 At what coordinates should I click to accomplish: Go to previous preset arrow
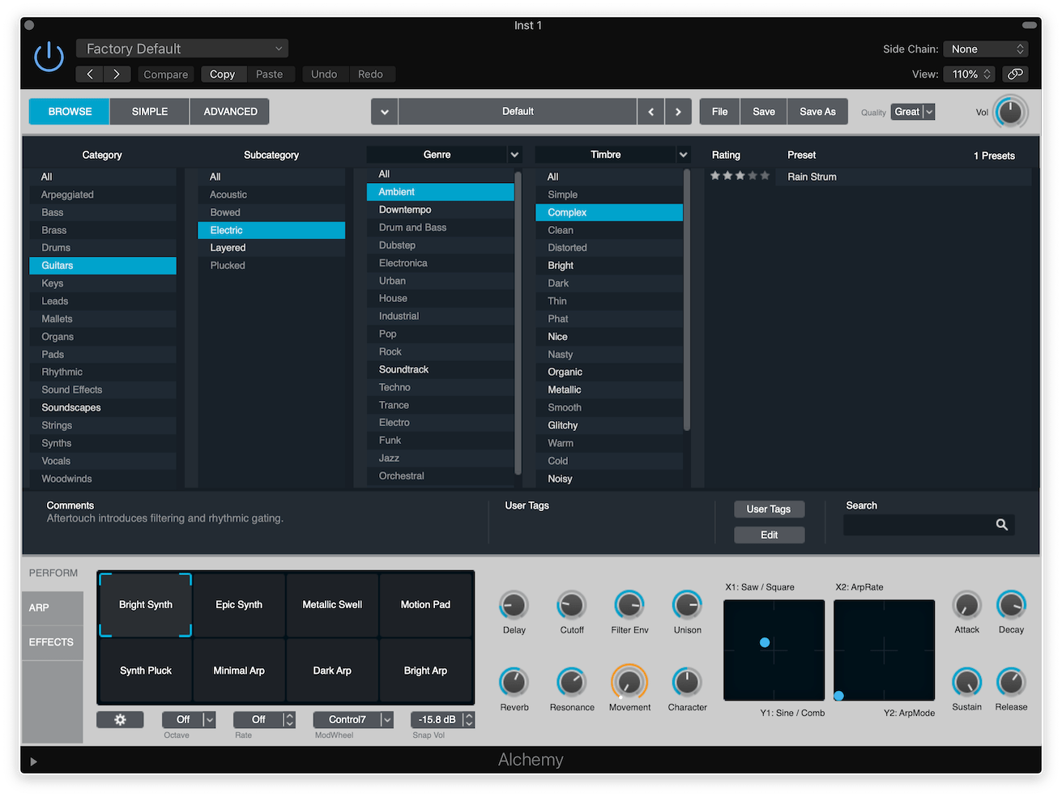click(x=650, y=112)
